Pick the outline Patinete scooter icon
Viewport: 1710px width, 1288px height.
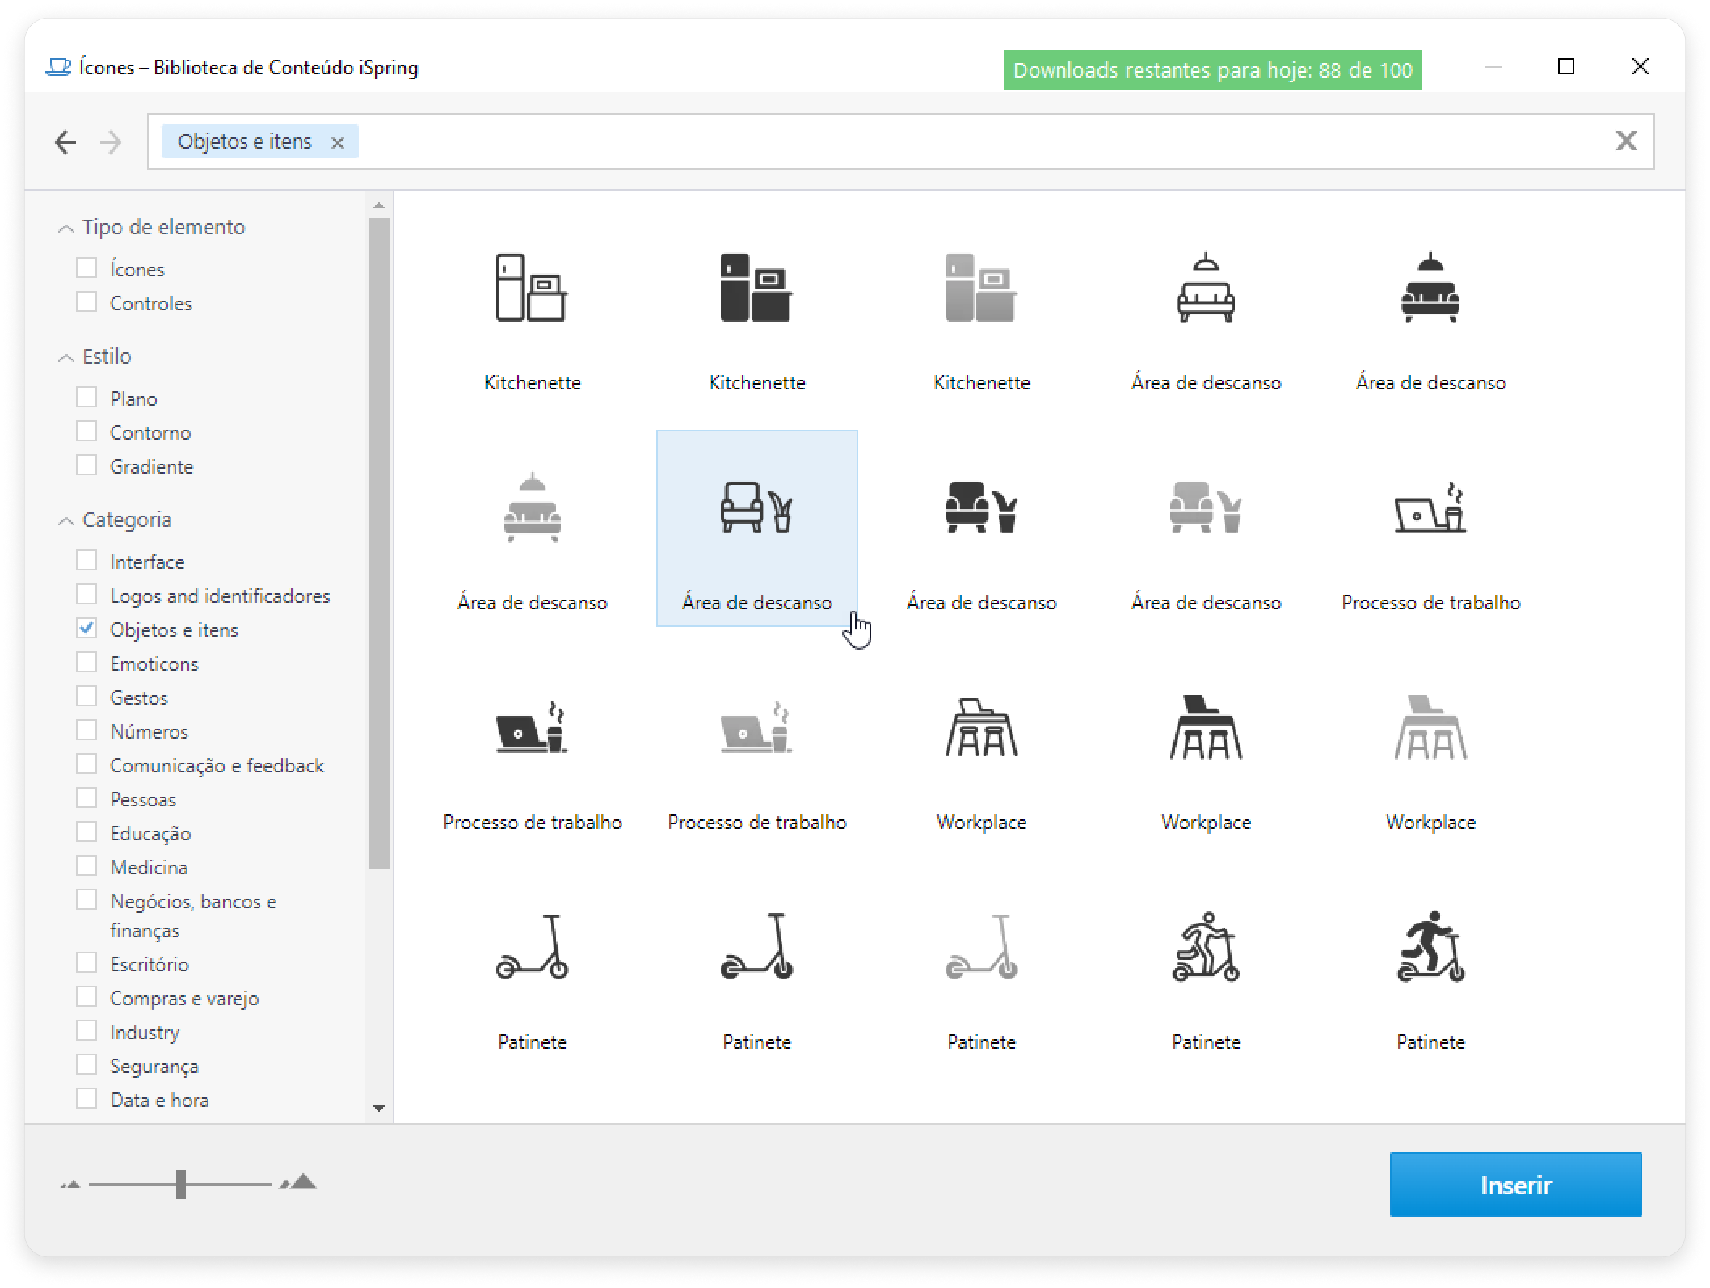[x=532, y=948]
